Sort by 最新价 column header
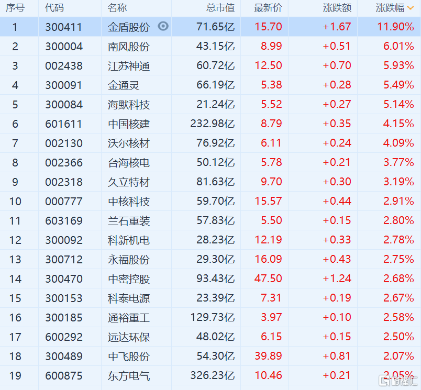This screenshot has width=421, height=390. (268, 8)
